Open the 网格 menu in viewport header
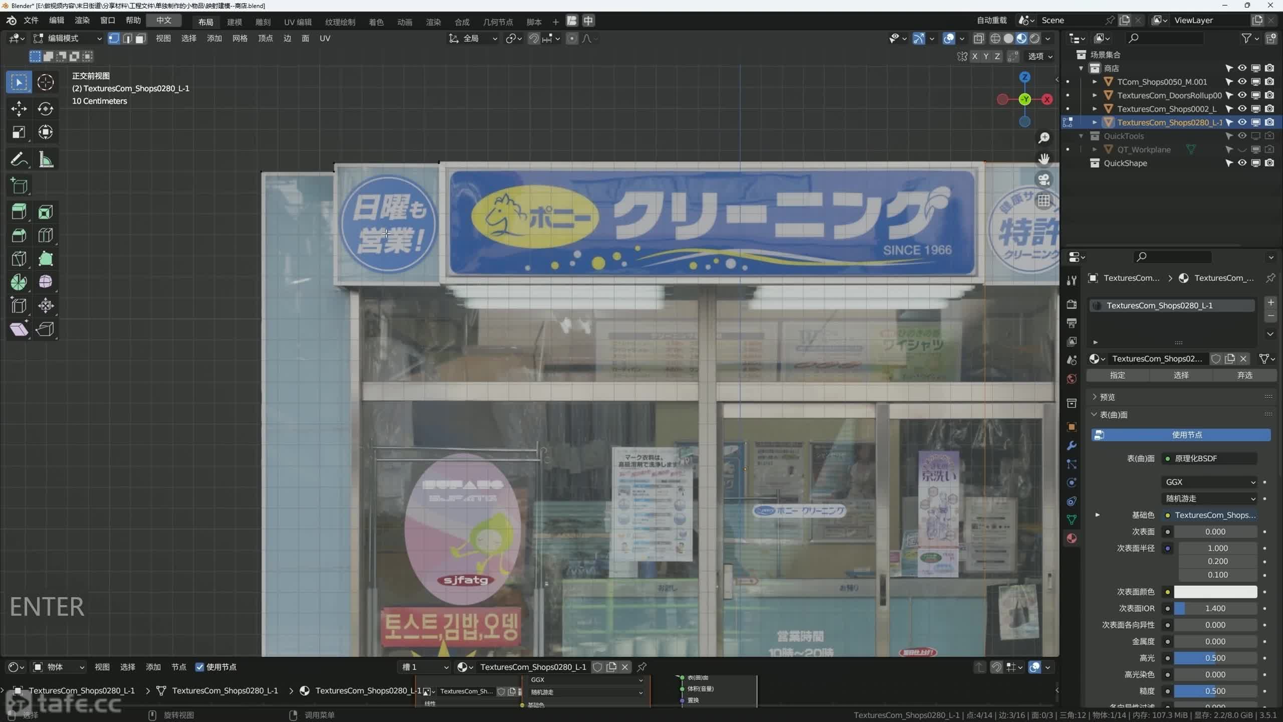The height and width of the screenshot is (722, 1283). 240,39
